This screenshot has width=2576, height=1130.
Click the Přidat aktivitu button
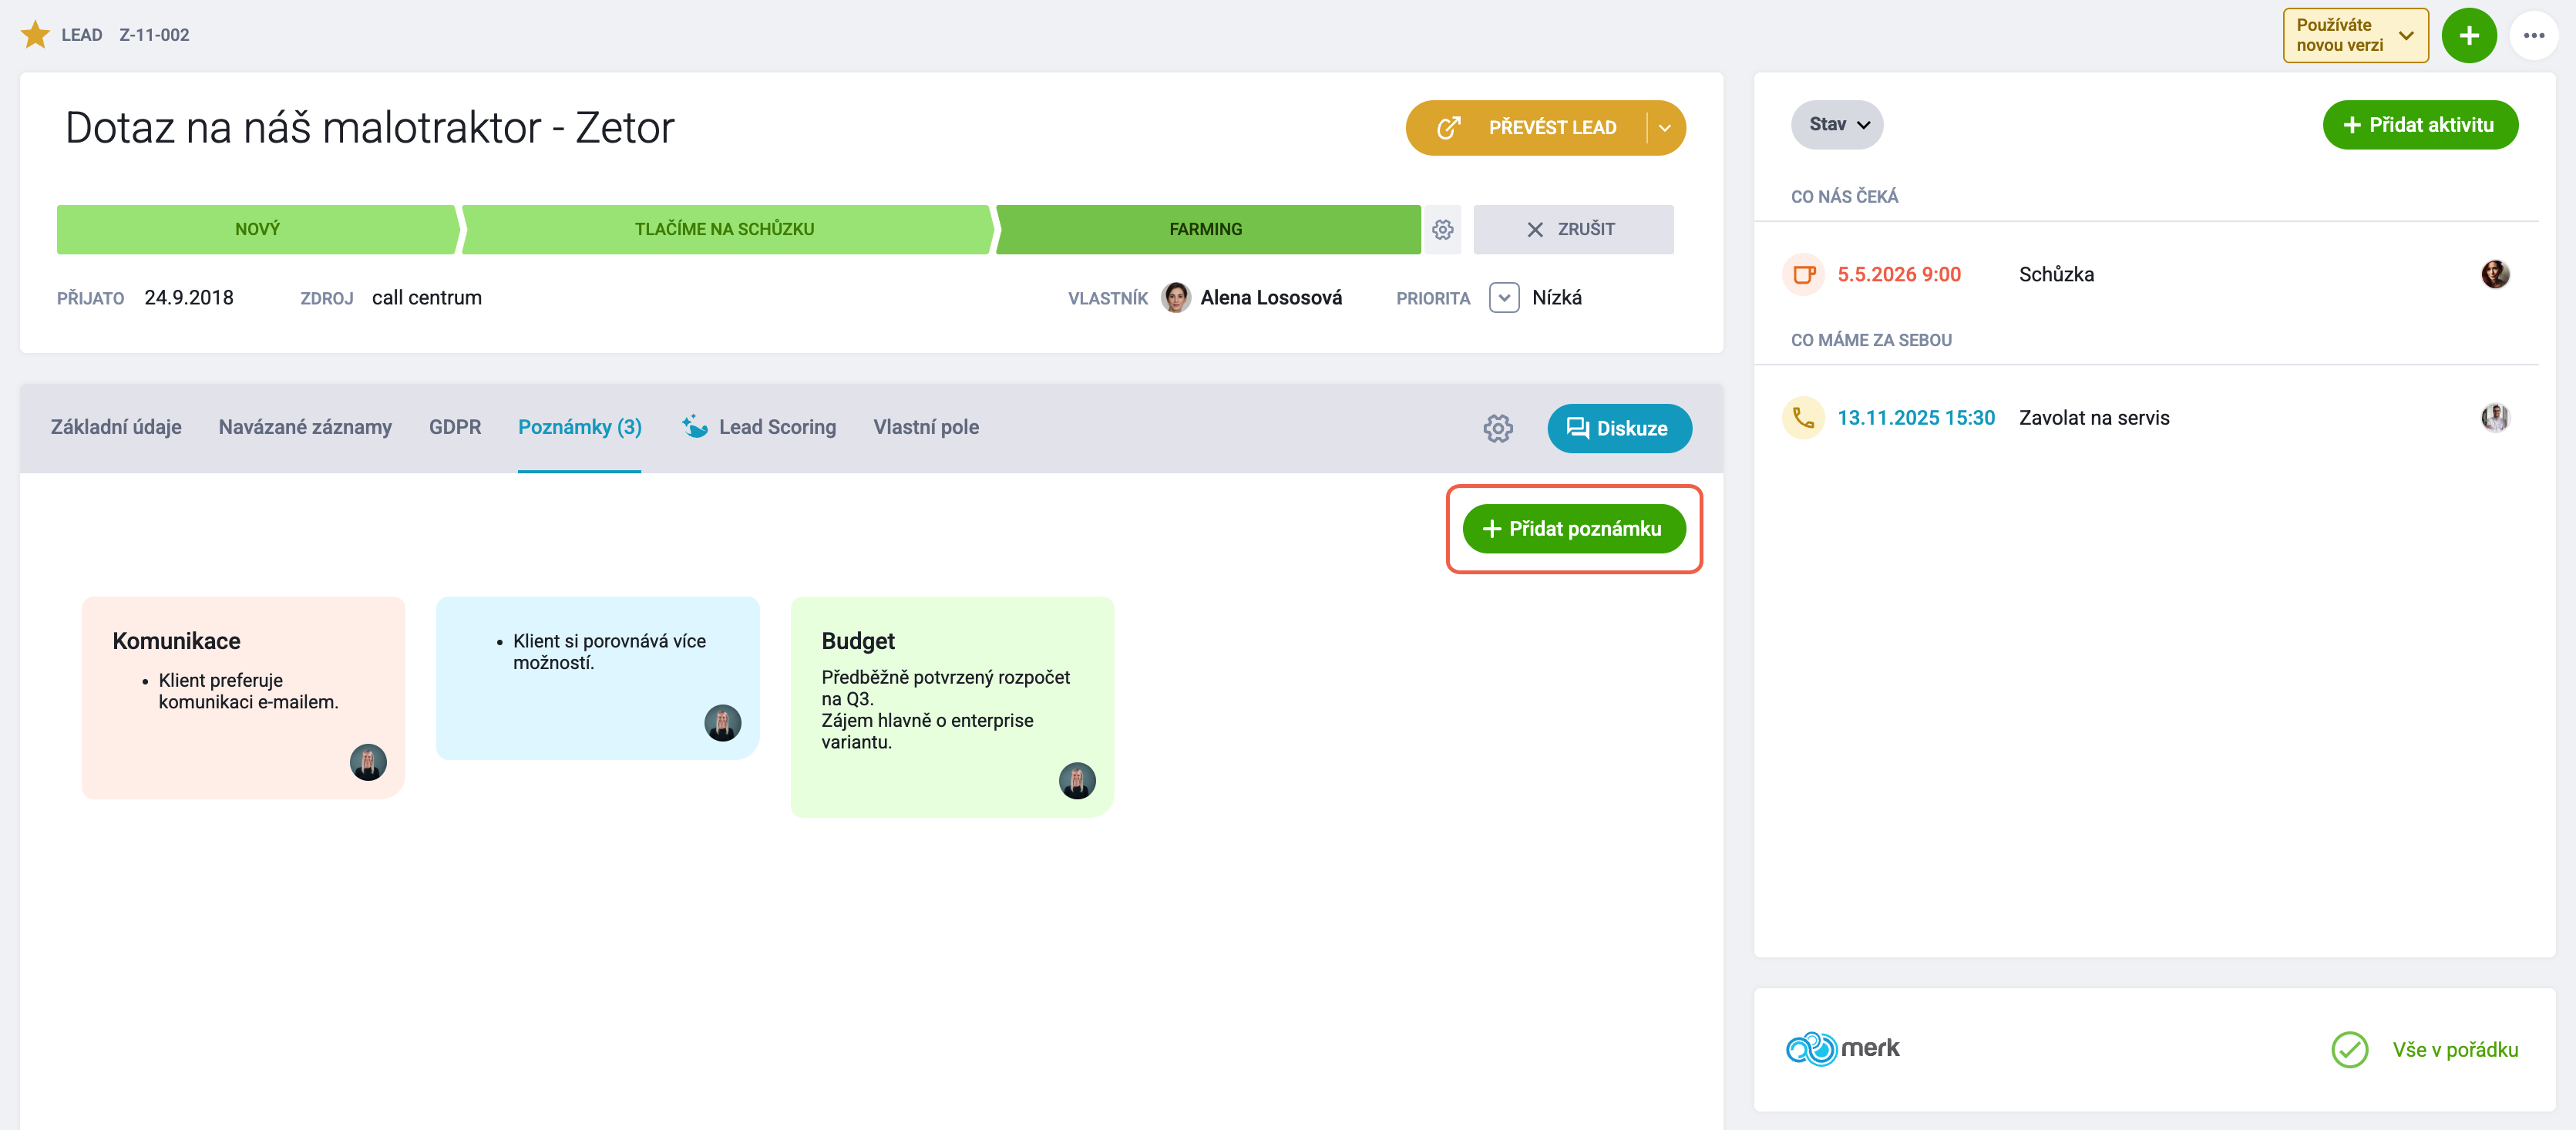coord(2420,125)
